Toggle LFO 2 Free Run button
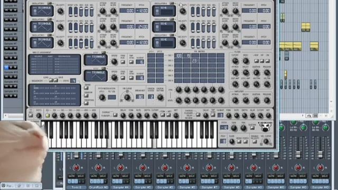 tap(123, 78)
